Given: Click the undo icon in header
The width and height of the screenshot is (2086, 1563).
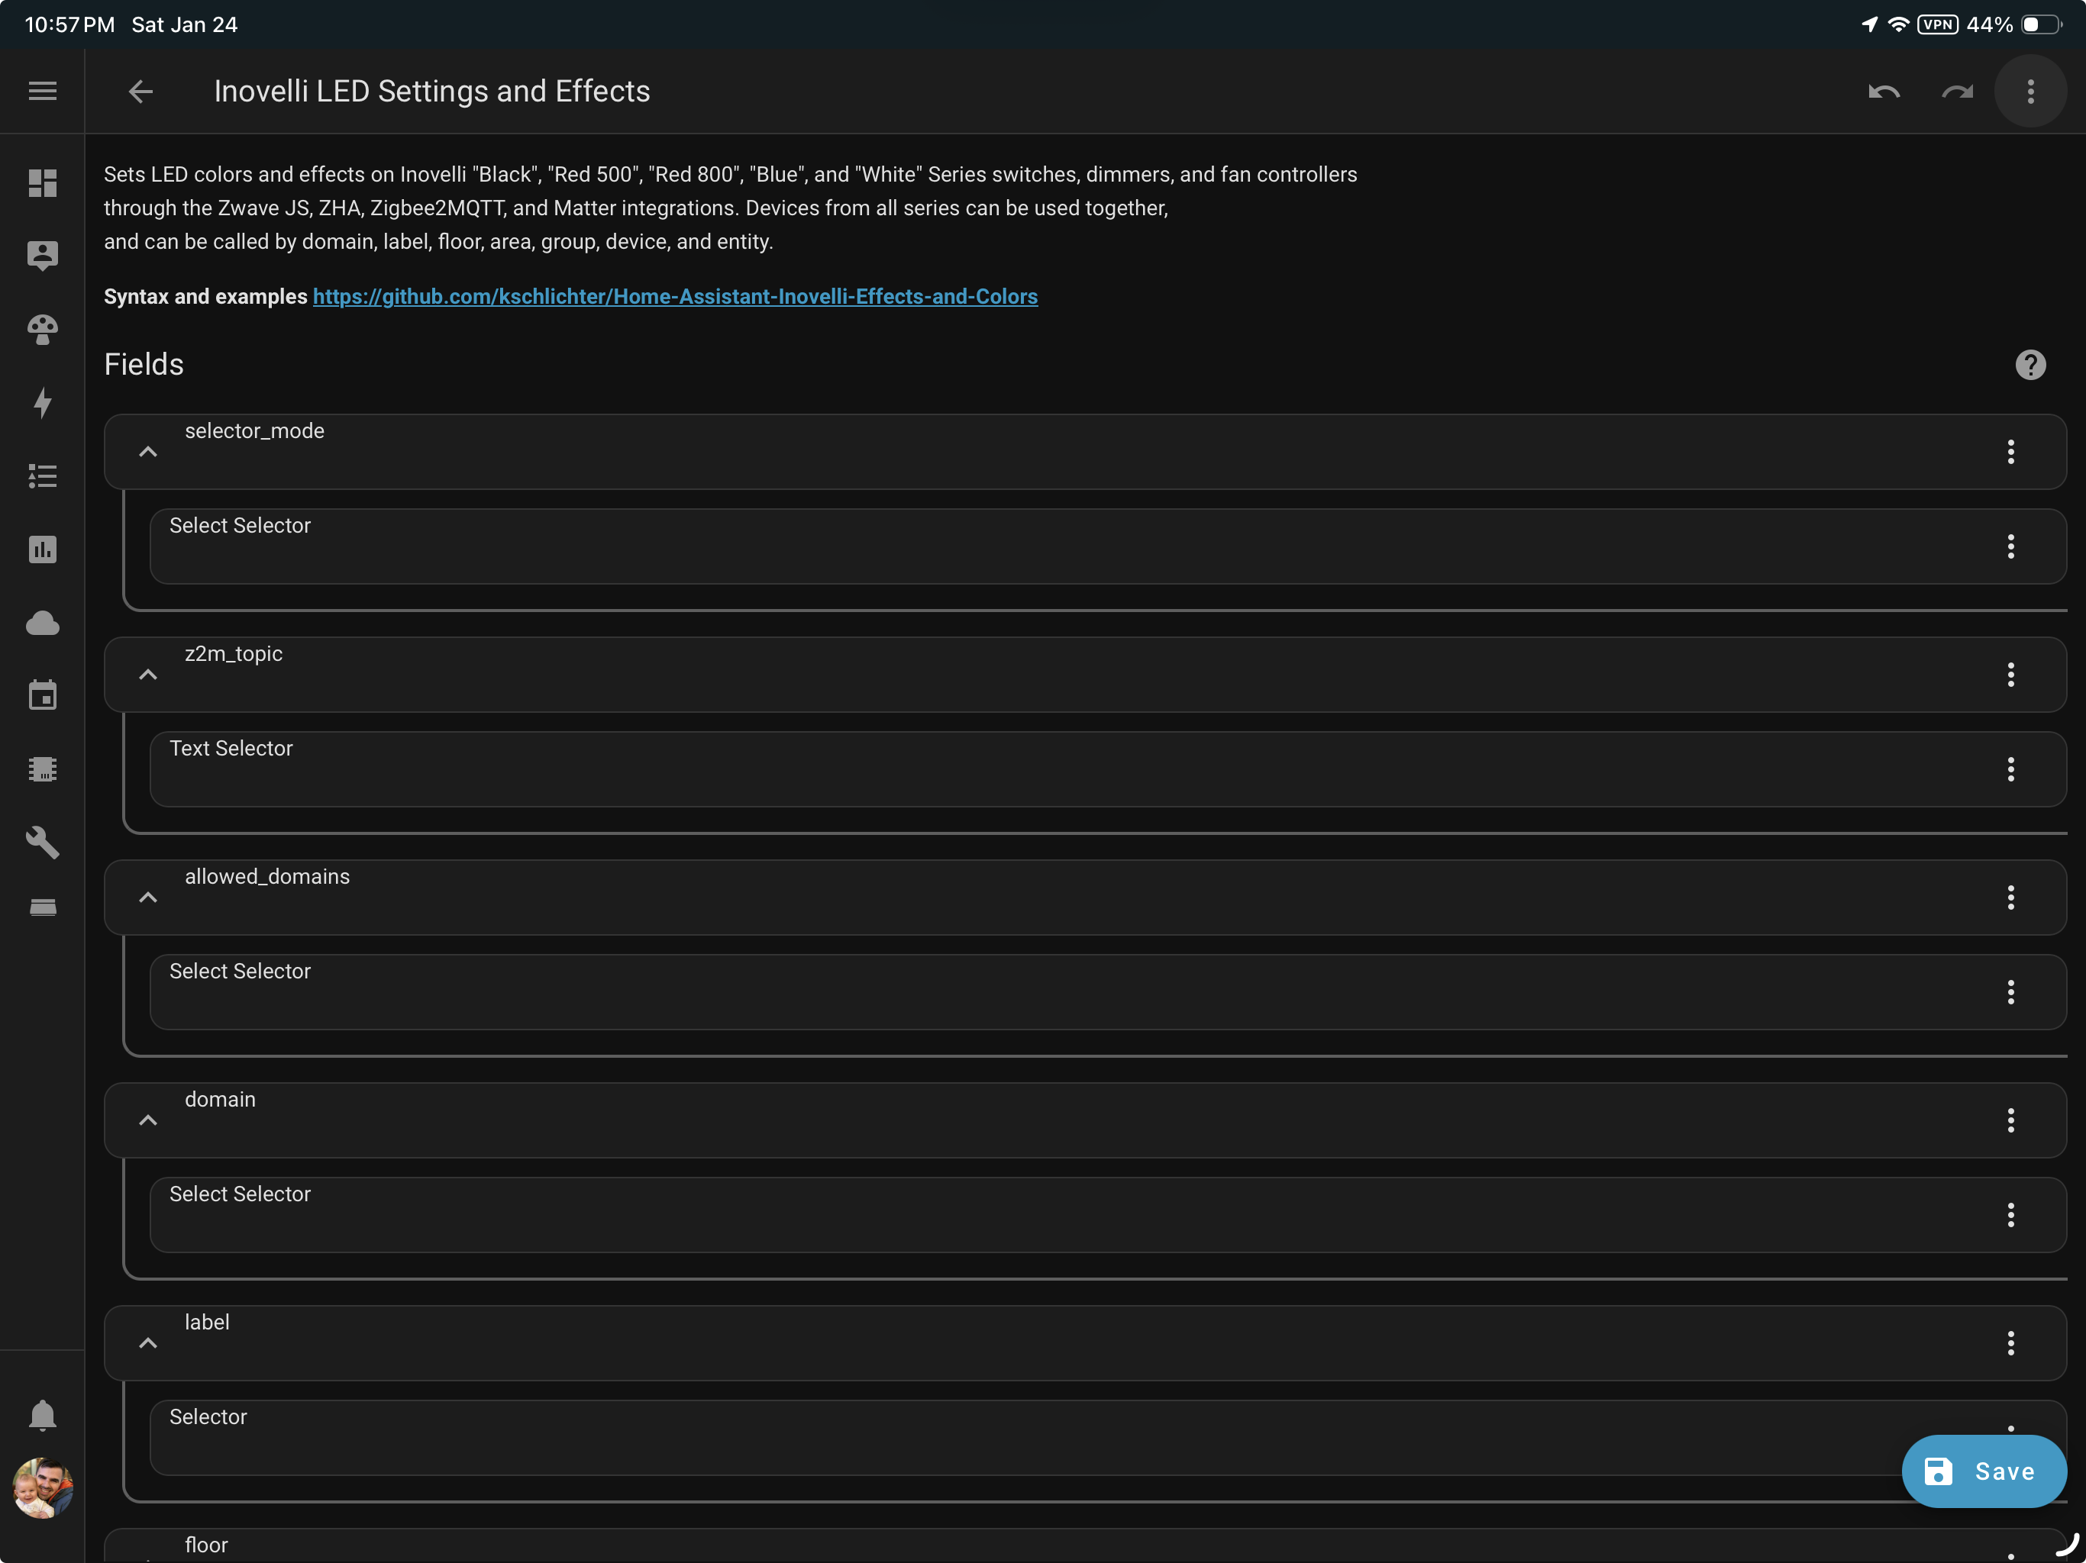Looking at the screenshot, I should [1883, 92].
